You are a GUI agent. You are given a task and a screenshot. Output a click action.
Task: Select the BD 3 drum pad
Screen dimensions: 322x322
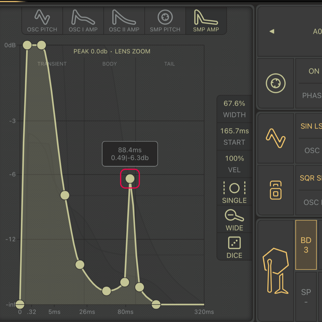pos(306,245)
